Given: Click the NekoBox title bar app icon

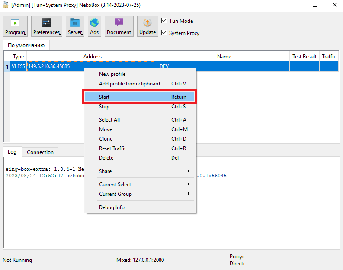Looking at the screenshot, I should point(6,5).
